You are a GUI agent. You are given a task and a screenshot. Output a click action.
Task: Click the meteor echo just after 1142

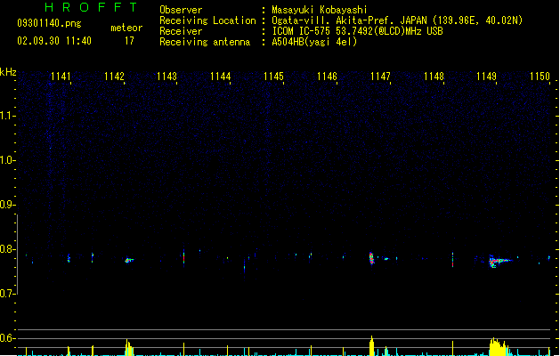pyautogui.click(x=129, y=260)
